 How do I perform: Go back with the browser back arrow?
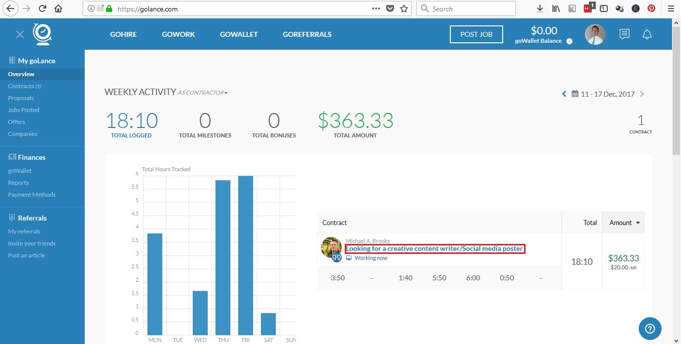click(x=10, y=8)
